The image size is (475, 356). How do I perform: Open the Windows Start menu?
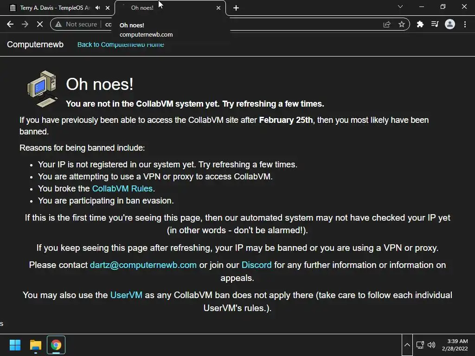pos(15,345)
